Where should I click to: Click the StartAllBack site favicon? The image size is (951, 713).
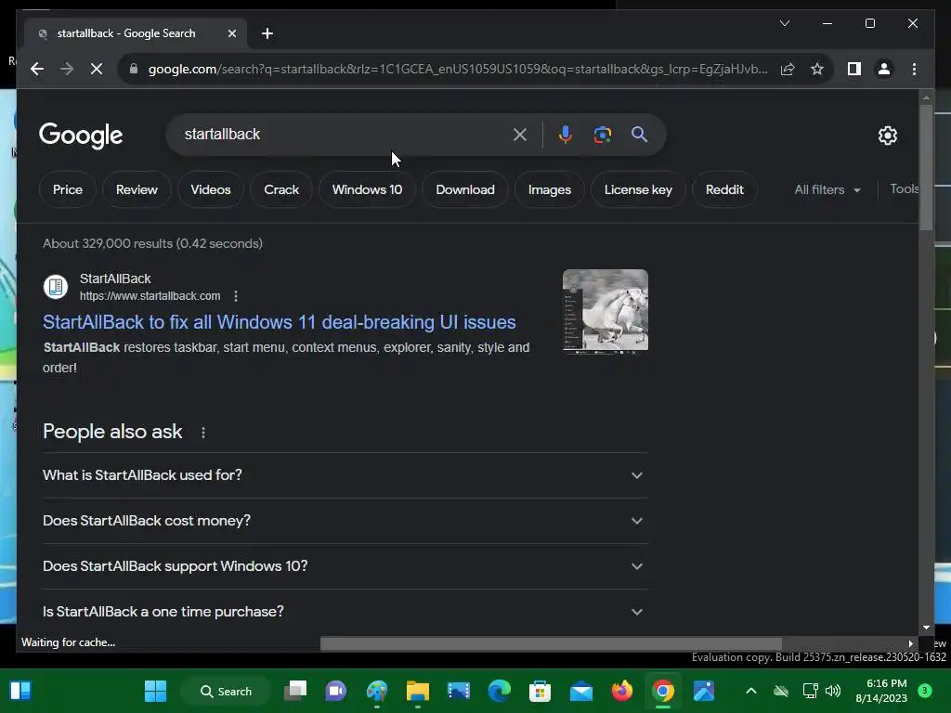pyautogui.click(x=55, y=287)
